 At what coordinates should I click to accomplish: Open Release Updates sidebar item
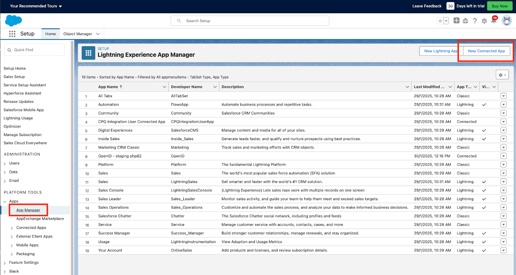pos(19,102)
